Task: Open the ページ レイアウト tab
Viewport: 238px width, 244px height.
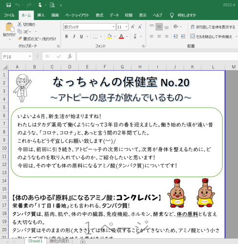Action: [77, 15]
